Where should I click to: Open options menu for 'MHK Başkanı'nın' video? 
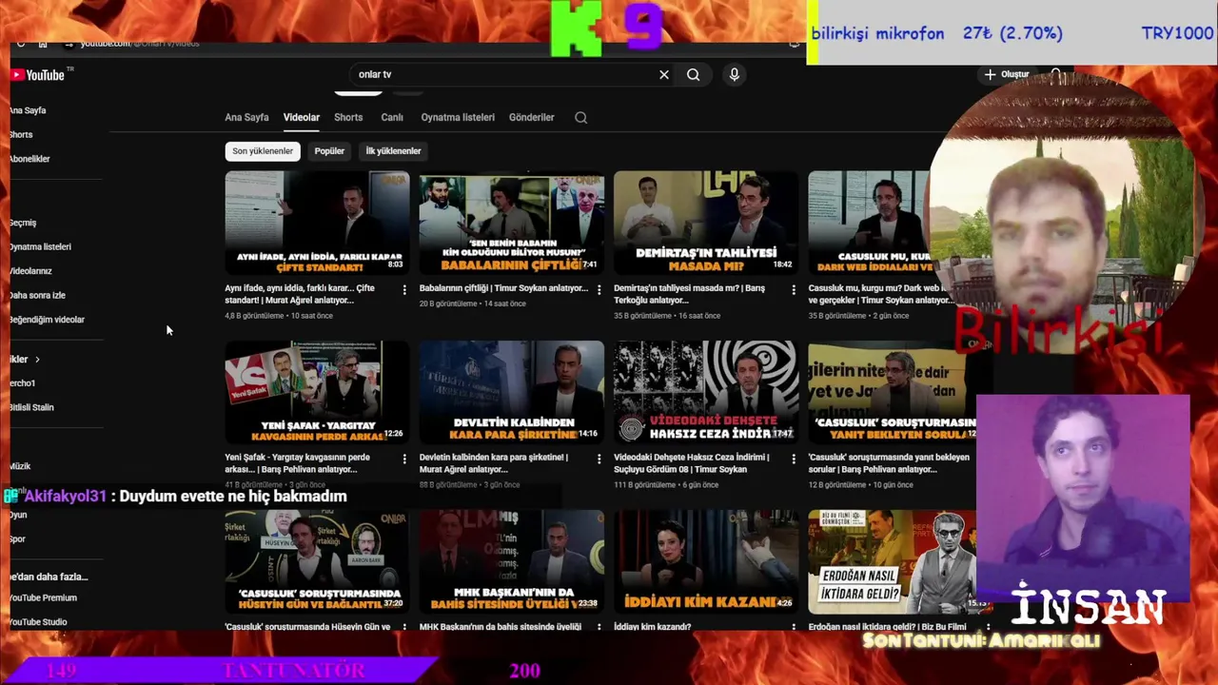599,627
